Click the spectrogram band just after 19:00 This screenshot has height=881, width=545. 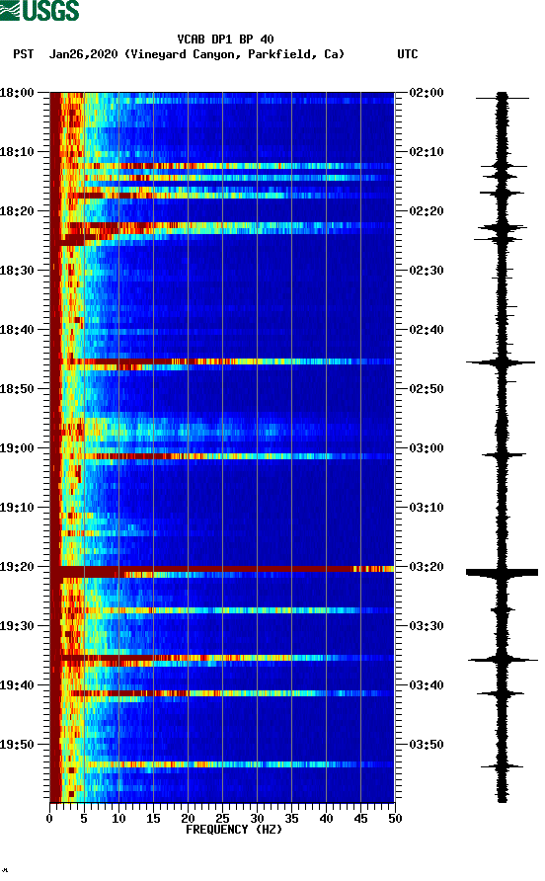pyautogui.click(x=222, y=456)
